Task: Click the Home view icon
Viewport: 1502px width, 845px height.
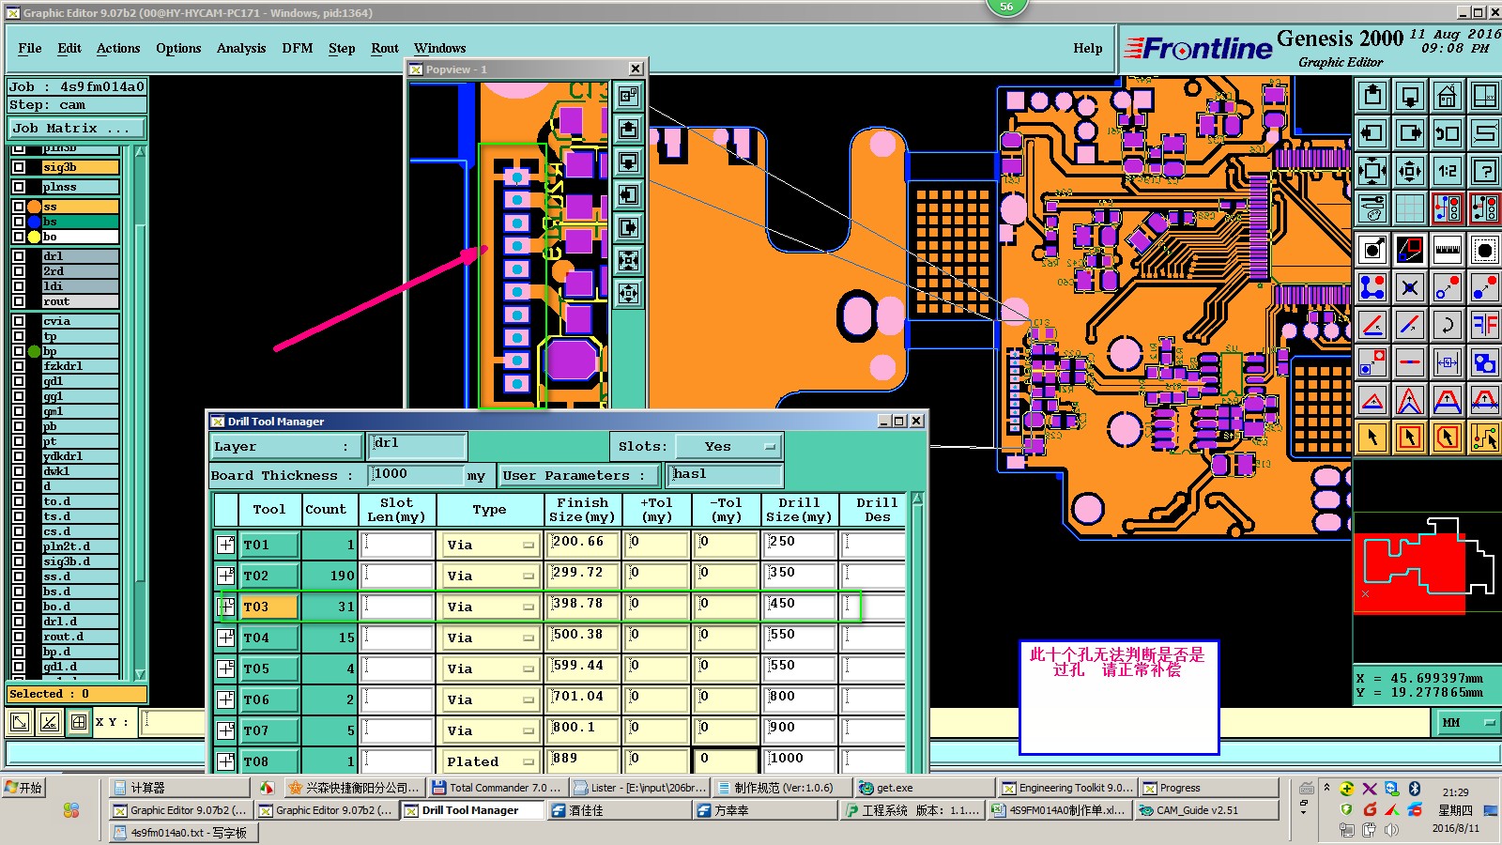Action: tap(1448, 96)
